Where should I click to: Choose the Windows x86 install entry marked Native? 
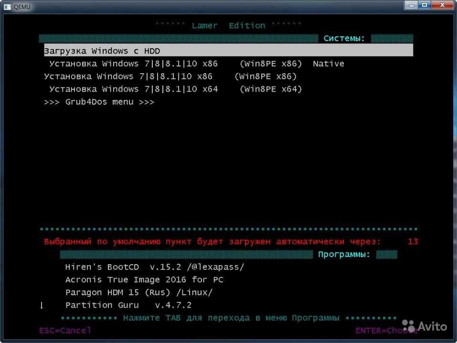[197, 64]
